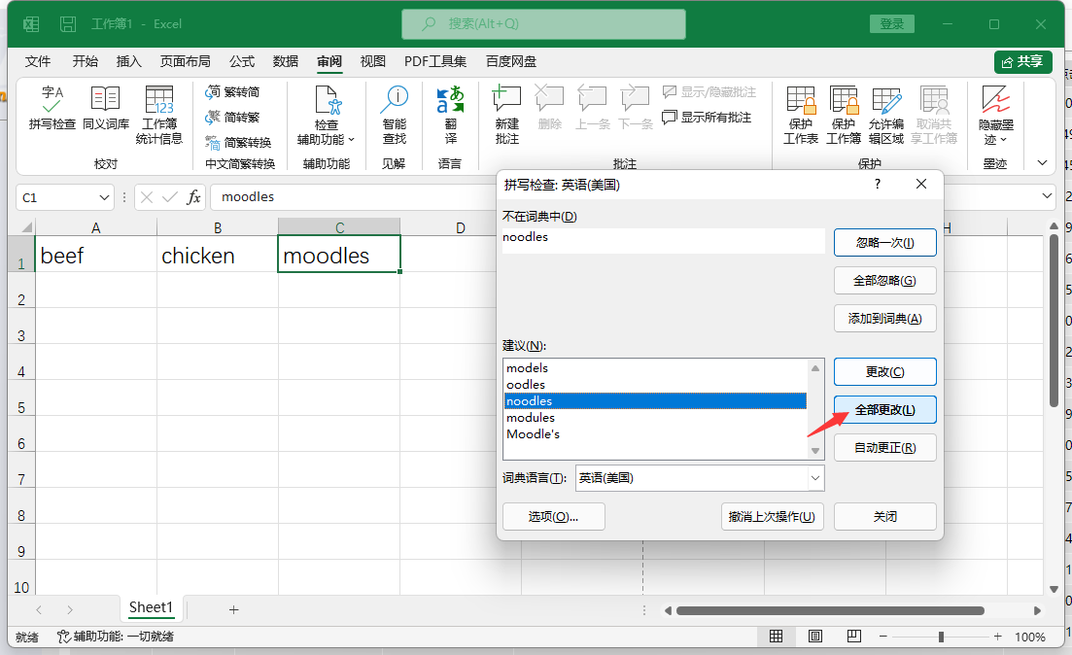
Task: Click Protect Workbook (保护工作簿)
Action: coord(844,115)
